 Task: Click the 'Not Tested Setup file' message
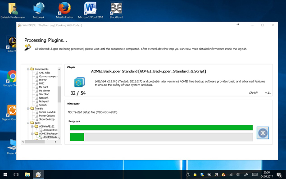(92, 112)
